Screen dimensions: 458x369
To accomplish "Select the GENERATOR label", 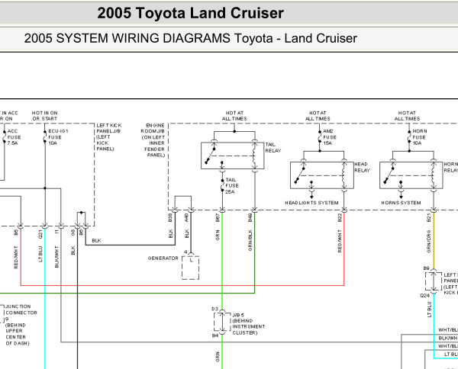I will tap(163, 258).
